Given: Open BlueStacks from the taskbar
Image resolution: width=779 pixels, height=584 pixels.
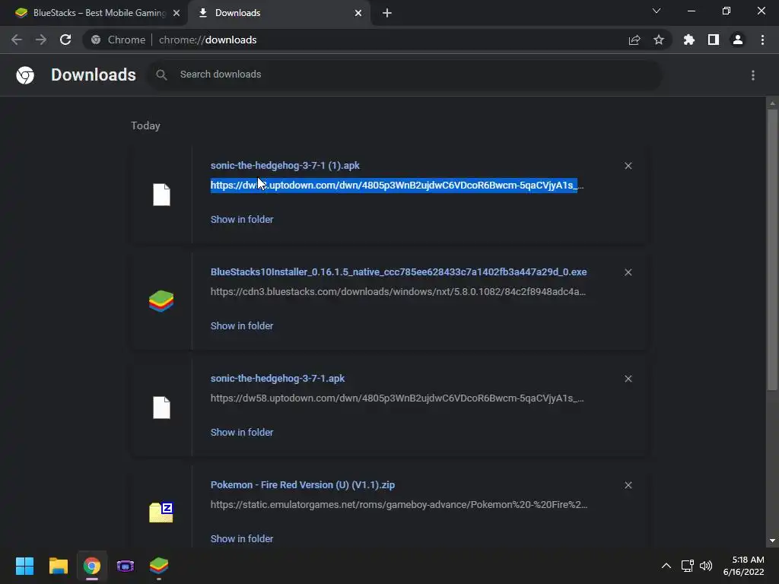Looking at the screenshot, I should pos(159,566).
